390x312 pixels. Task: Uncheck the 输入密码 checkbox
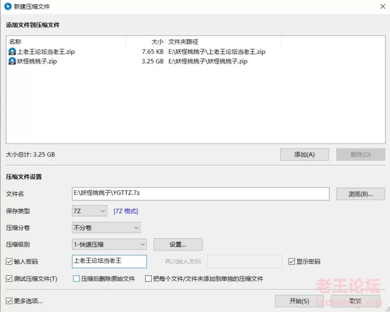[9, 262]
